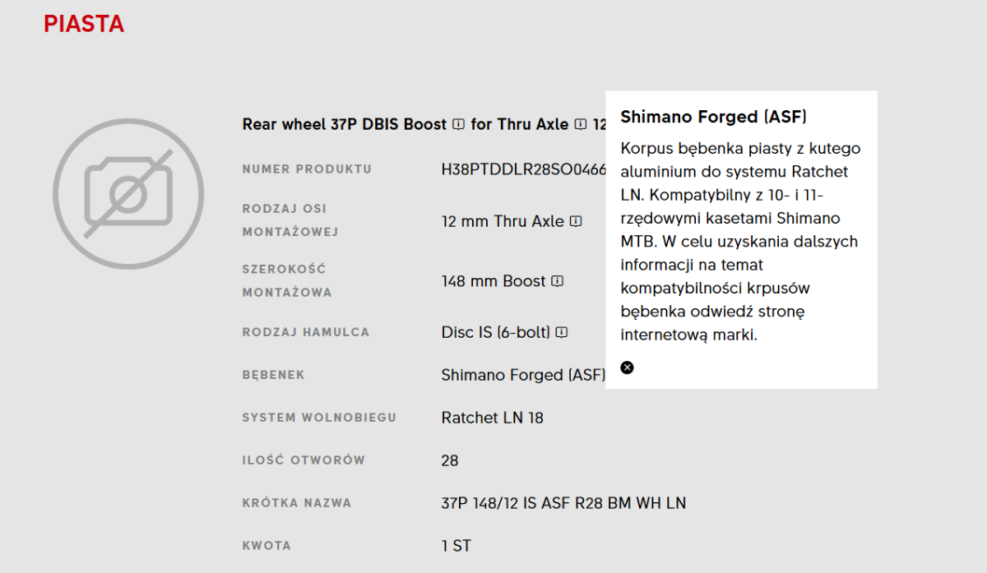Click the red PIASTA heading
Screen dimensions: 987x573
point(84,25)
